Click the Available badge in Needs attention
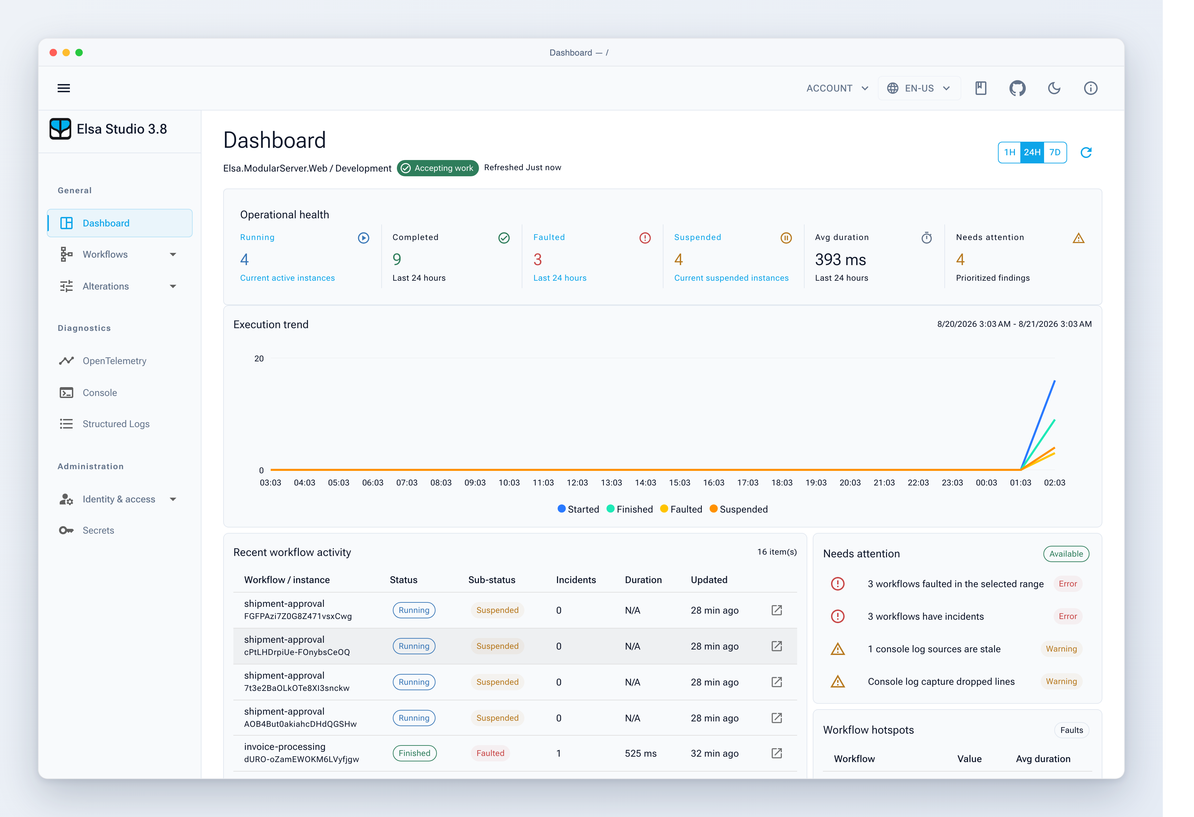 [1065, 554]
